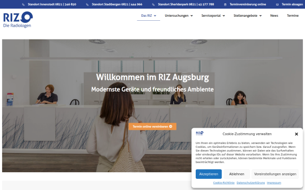Click Termin online vereinbaren button
This screenshot has height=190, width=305.
point(152,126)
